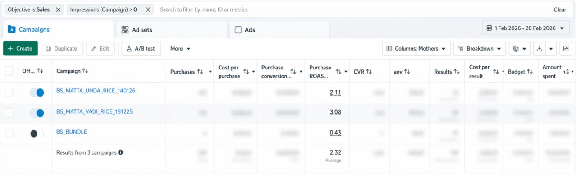Start an A/B test

coord(141,49)
